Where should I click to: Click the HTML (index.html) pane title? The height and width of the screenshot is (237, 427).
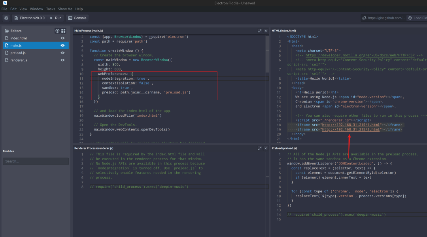[x=284, y=31]
